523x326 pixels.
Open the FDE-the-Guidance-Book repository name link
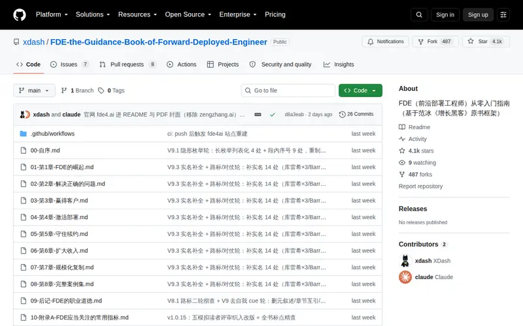click(159, 42)
